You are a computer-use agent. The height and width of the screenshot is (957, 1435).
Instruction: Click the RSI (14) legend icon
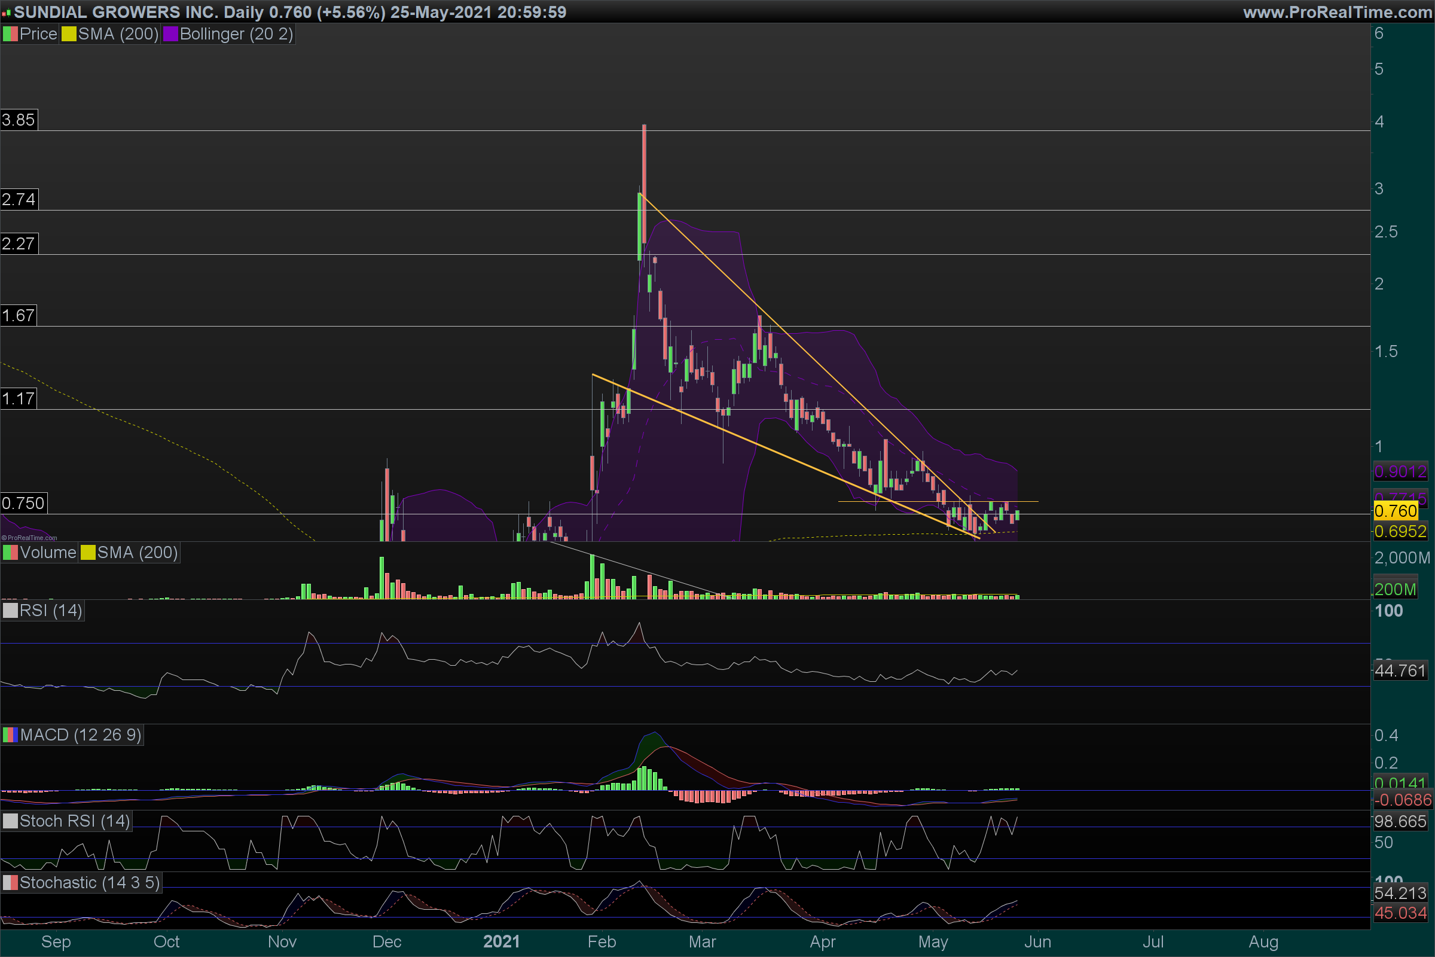10,611
